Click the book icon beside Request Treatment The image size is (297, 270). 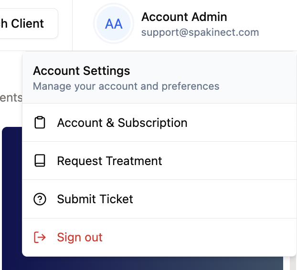[40, 161]
